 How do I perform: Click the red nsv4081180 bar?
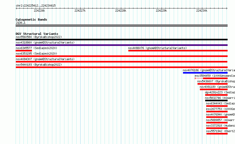(x=214, y=89)
